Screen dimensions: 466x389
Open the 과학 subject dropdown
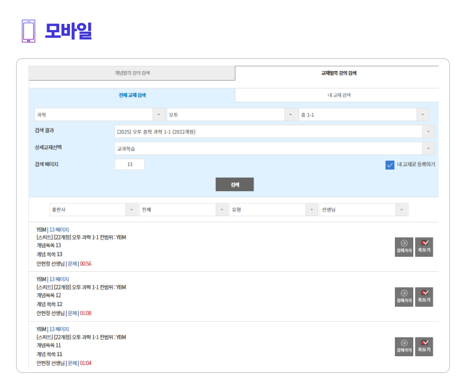point(100,114)
